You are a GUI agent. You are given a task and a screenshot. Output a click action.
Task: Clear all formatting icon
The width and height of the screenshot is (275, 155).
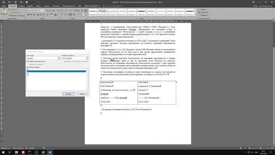coord(58,11)
